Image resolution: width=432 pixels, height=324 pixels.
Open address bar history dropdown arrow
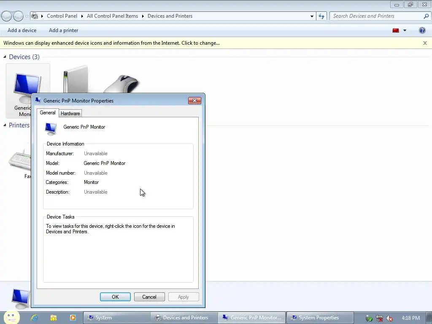click(x=312, y=16)
